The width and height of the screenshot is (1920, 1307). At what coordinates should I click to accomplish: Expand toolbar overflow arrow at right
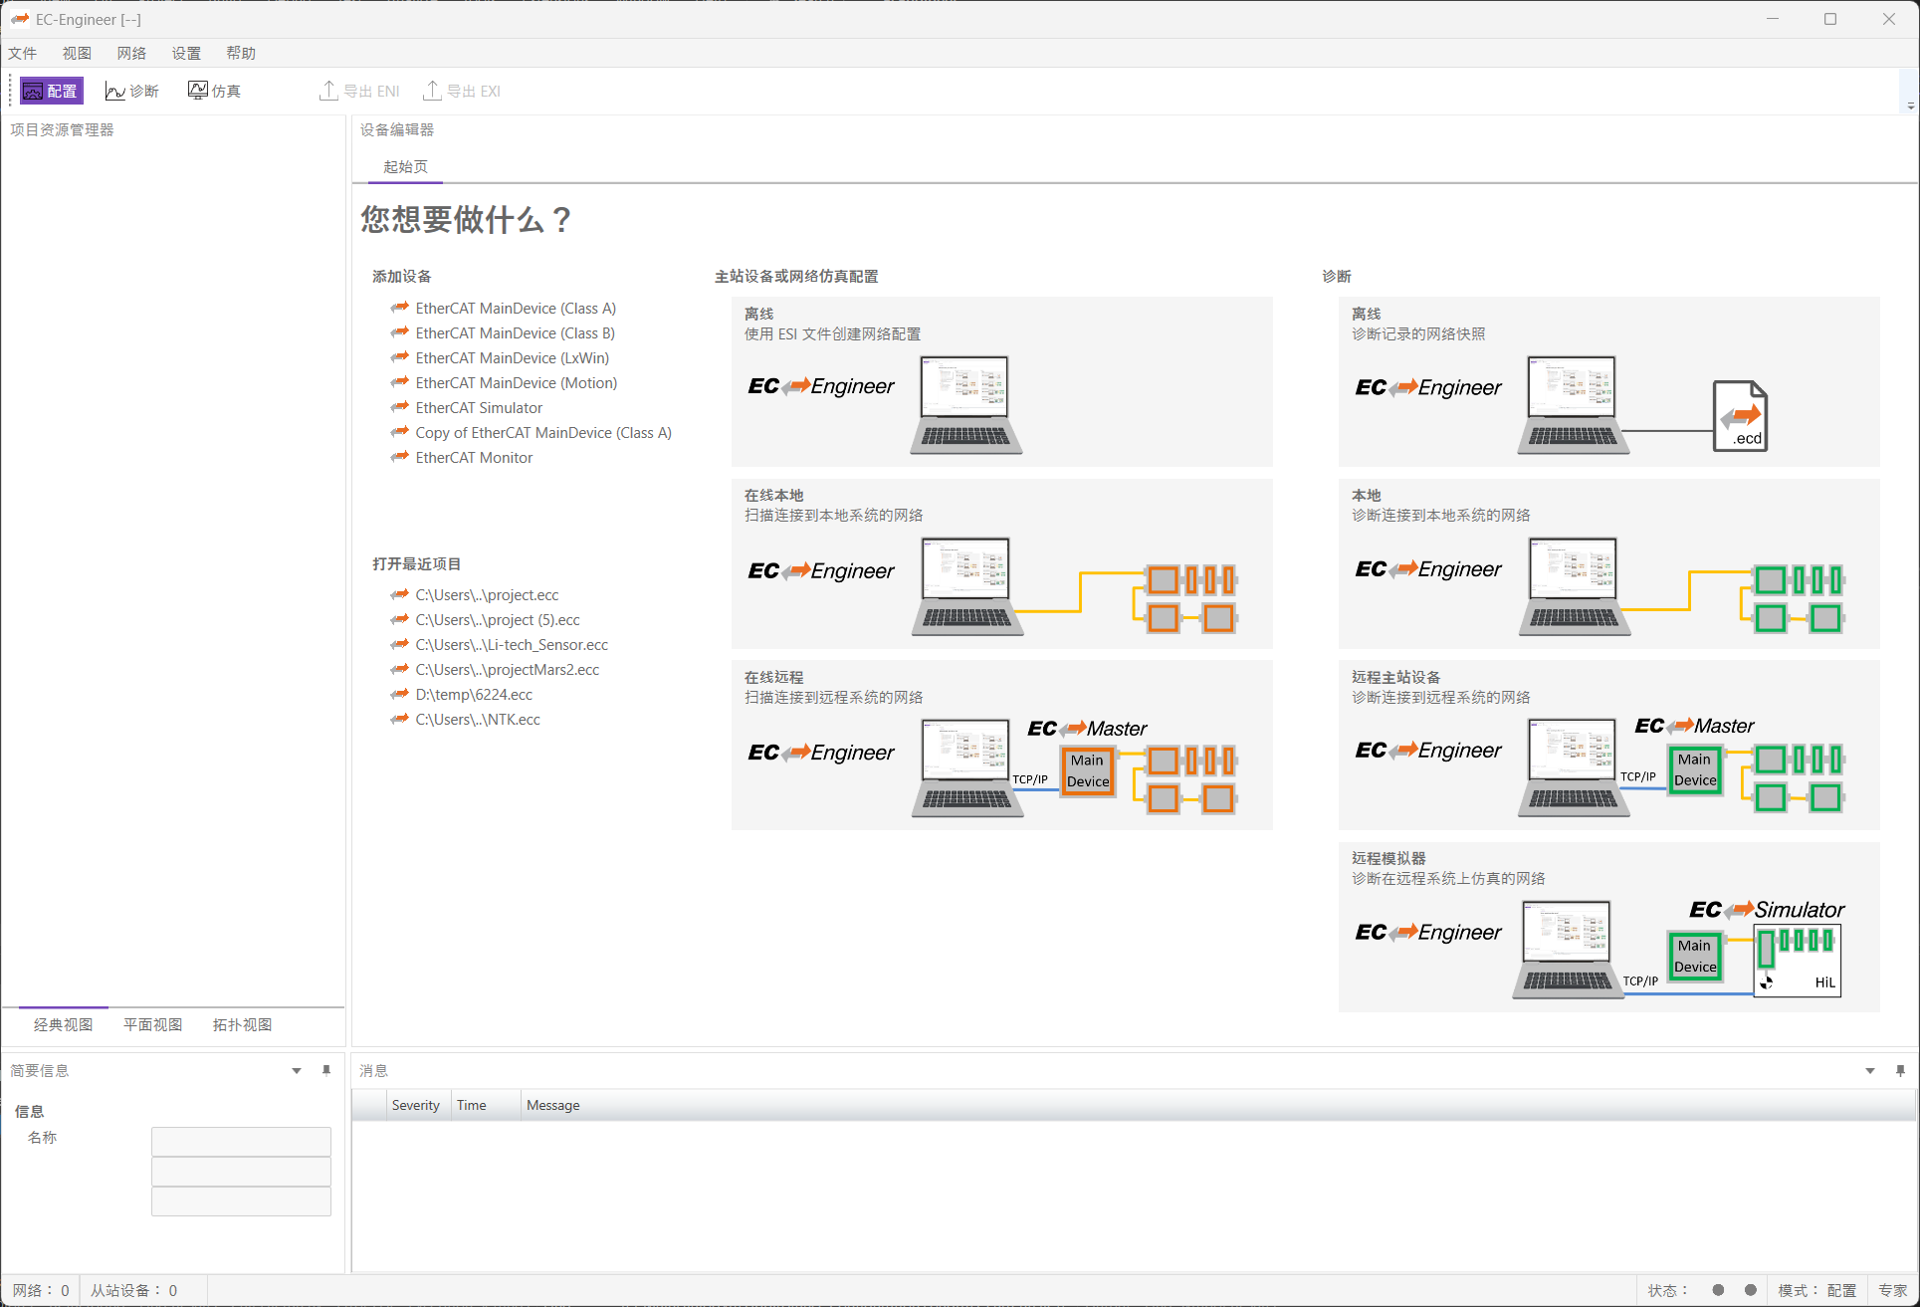click(x=1910, y=106)
